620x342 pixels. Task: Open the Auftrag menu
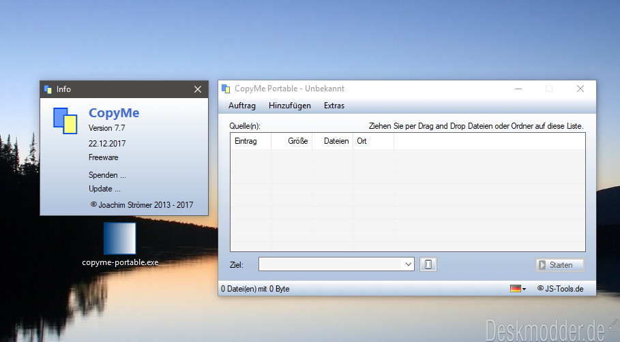click(x=242, y=106)
